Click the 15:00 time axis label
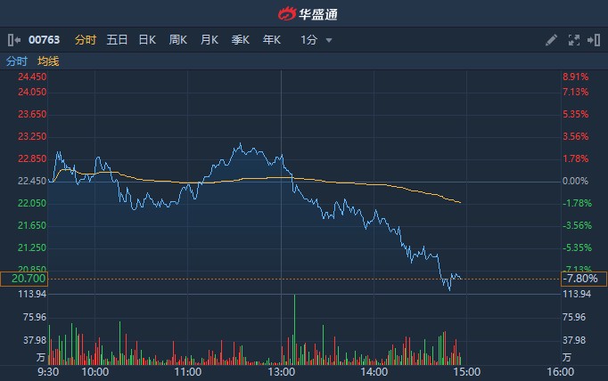Image resolution: width=608 pixels, height=381 pixels. 467,372
